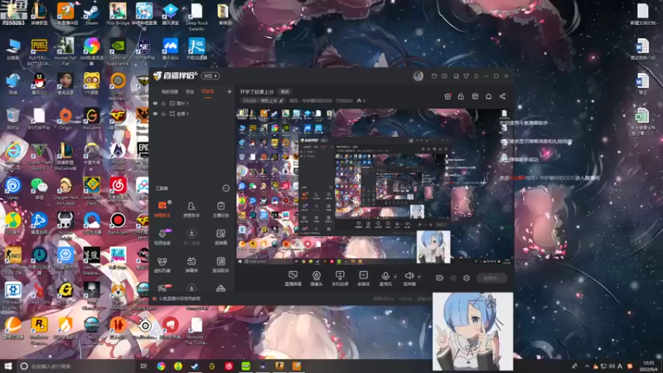Edit the CS:GO category with the pencil icon
Image resolution: width=663 pixels, height=373 pixels.
[x=281, y=100]
